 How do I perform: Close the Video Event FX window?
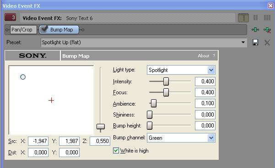(x=270, y=6)
